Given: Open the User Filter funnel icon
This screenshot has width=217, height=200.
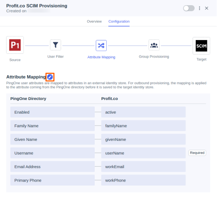Looking at the screenshot, I should point(56,45).
